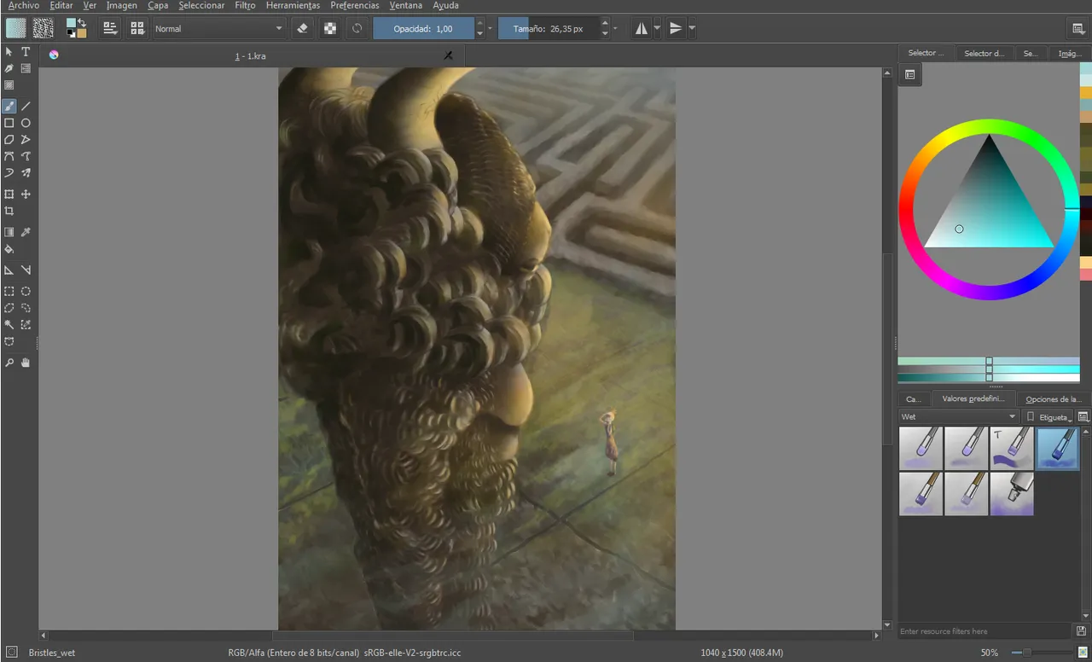This screenshot has height=662, width=1092.
Task: Click the resource filter input field
Action: 985,631
